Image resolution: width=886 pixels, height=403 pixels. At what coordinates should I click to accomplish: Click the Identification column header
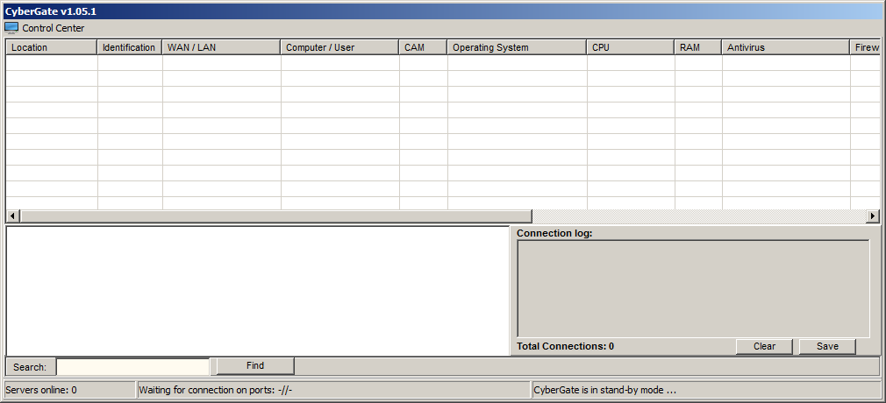pyautogui.click(x=129, y=47)
